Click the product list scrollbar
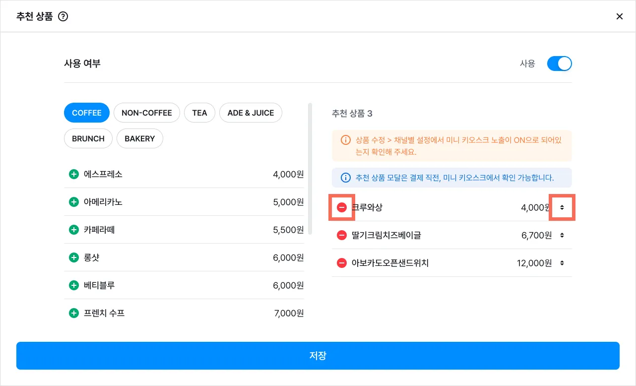This screenshot has width=636, height=386. click(310, 169)
